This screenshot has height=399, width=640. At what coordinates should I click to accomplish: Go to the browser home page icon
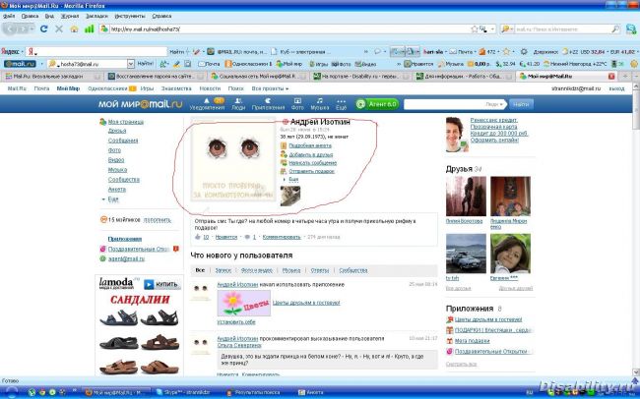point(74,28)
